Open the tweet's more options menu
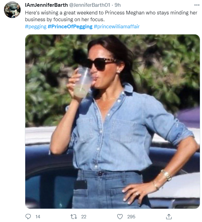 point(197,6)
